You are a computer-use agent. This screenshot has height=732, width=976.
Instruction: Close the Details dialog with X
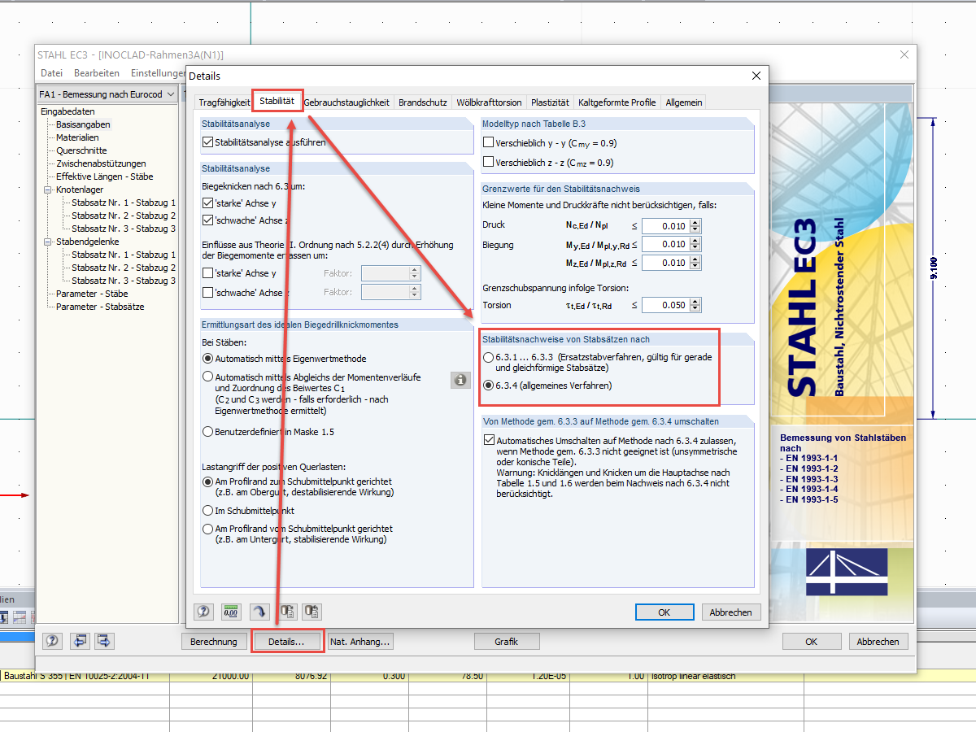tap(756, 76)
